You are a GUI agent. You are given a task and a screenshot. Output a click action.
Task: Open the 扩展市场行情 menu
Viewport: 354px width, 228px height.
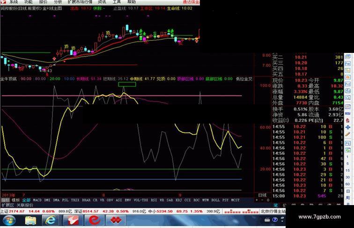pos(80,2)
